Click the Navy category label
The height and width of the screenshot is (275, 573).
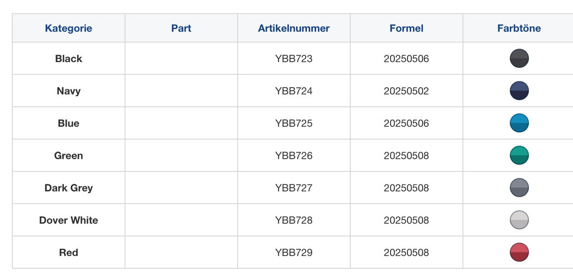pos(69,91)
